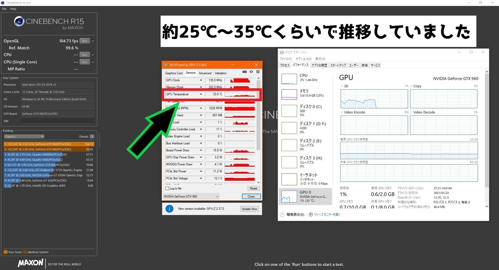Switch to プロセス tab in Task Manager
The image size is (499, 270).
click(x=284, y=65)
